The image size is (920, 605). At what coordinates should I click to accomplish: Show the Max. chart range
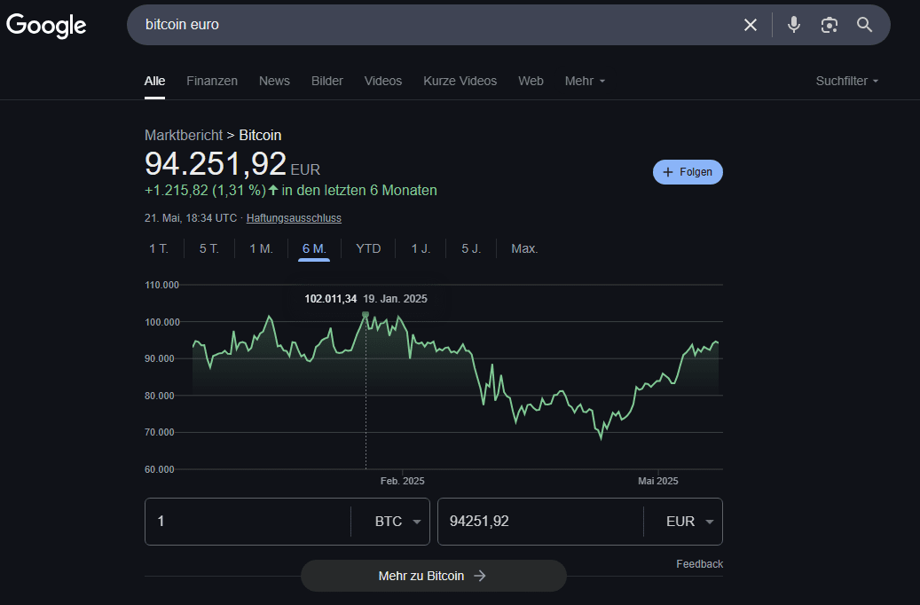[524, 248]
